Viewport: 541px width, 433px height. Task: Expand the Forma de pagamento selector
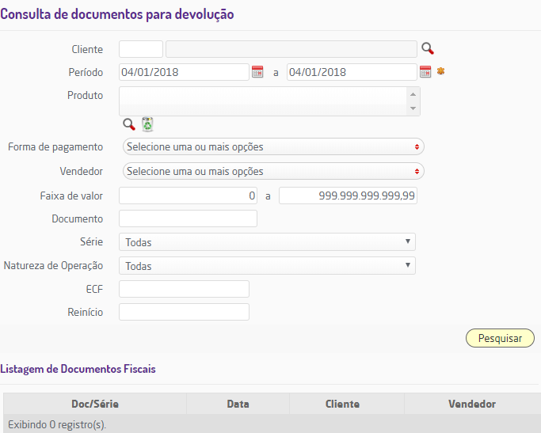[x=273, y=146]
